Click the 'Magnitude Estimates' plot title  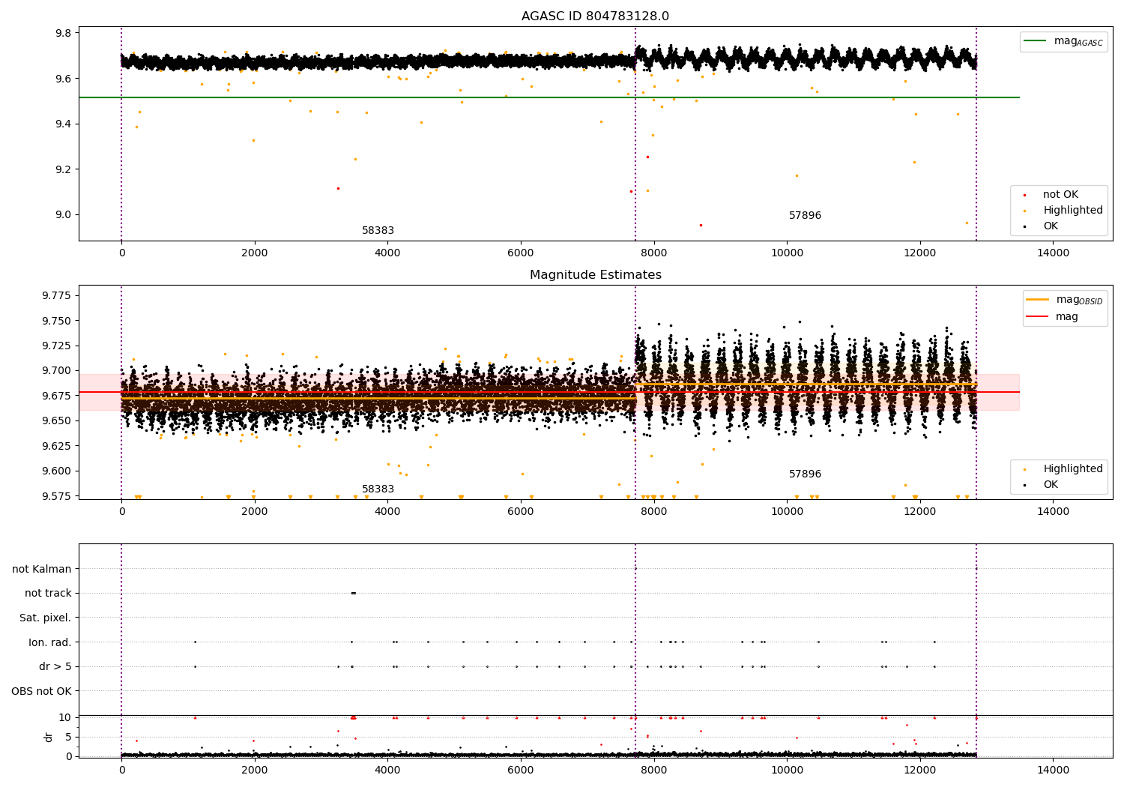point(595,275)
